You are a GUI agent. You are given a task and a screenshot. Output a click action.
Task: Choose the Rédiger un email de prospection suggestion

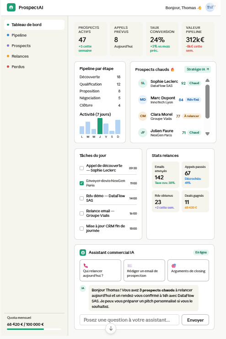(144, 270)
